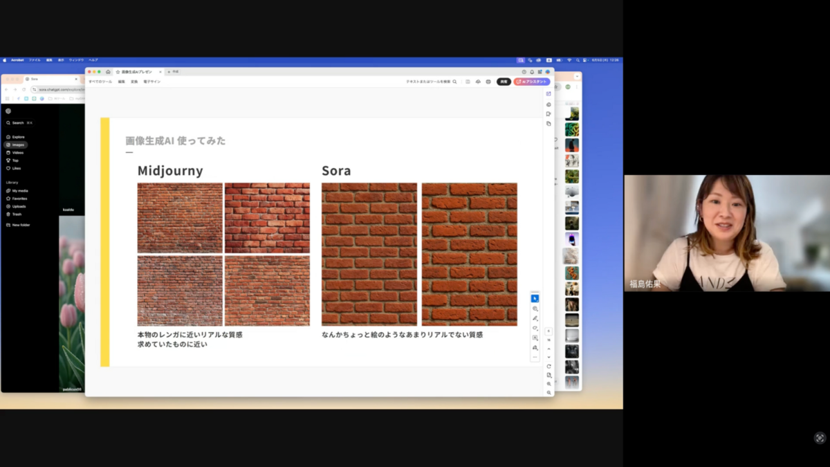Click the save icon in Acrobat toolbar
The height and width of the screenshot is (467, 830).
[468, 82]
